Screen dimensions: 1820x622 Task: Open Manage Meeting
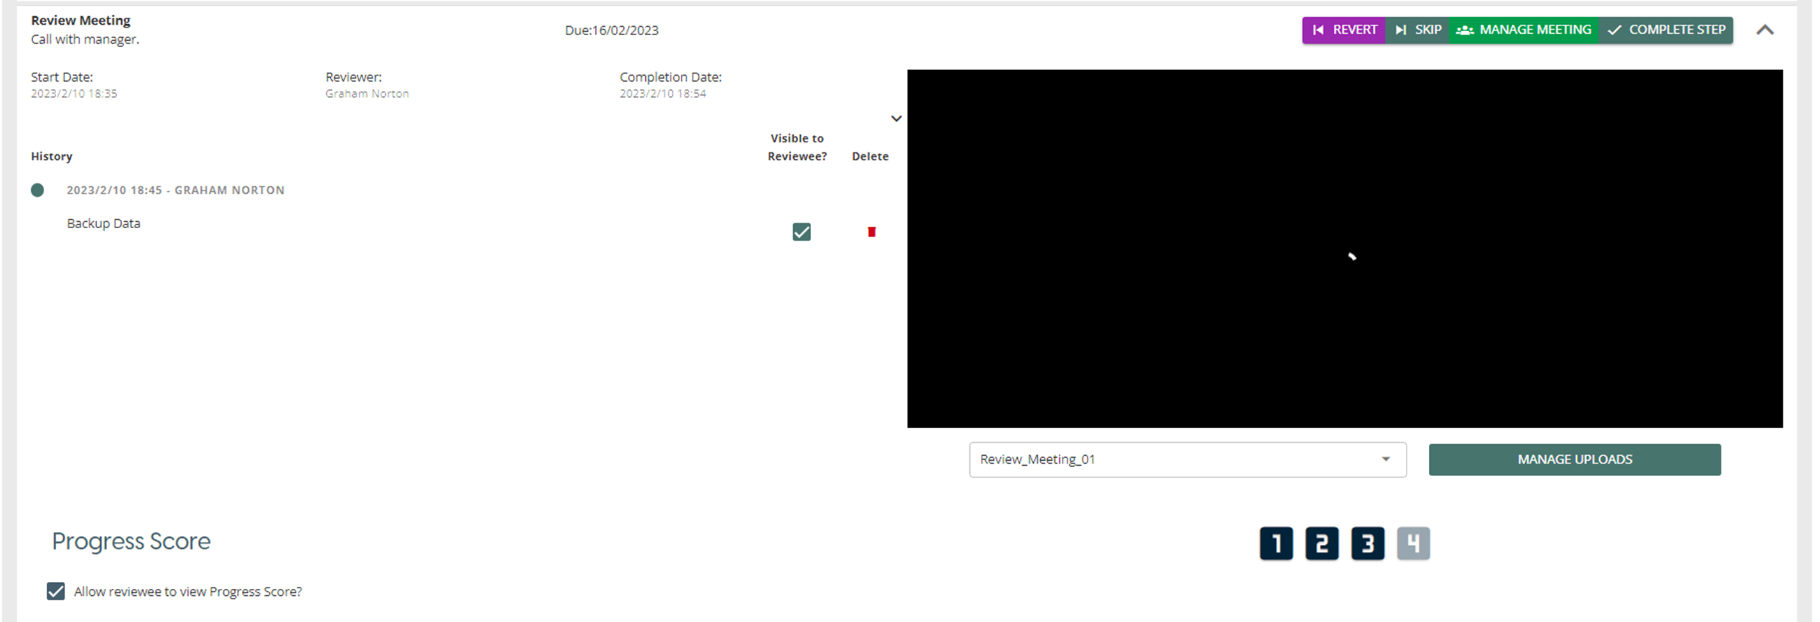[x=1524, y=29]
